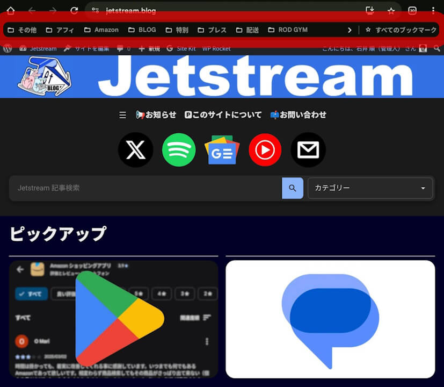
Task: Open the YouTube Music icon
Action: tap(265, 150)
